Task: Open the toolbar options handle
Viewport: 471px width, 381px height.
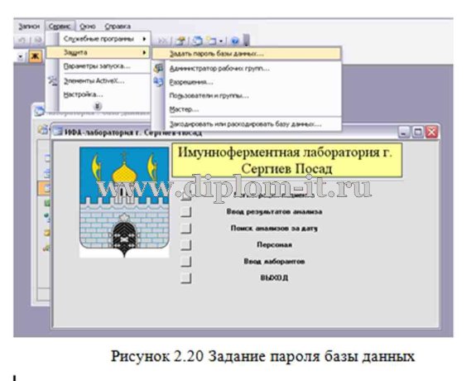Action: [x=247, y=41]
